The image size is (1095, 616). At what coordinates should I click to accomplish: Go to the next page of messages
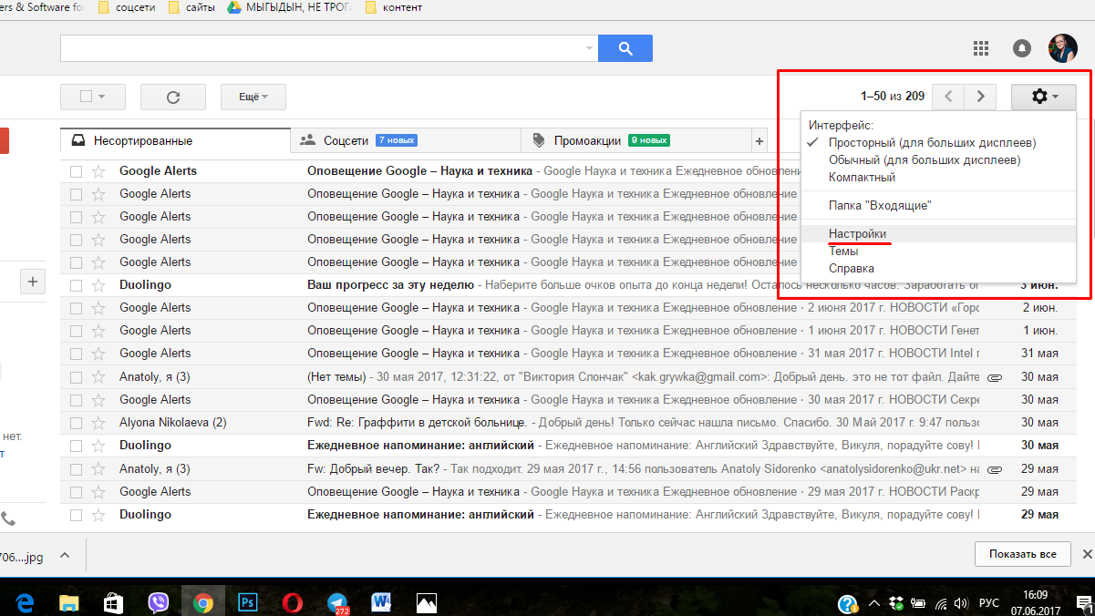[x=980, y=96]
